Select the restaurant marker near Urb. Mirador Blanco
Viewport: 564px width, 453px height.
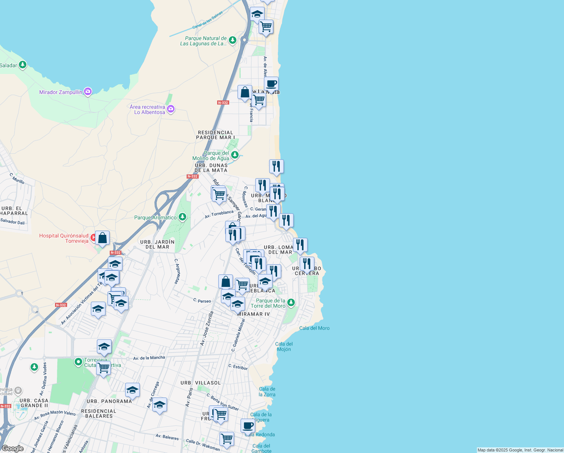(262, 185)
